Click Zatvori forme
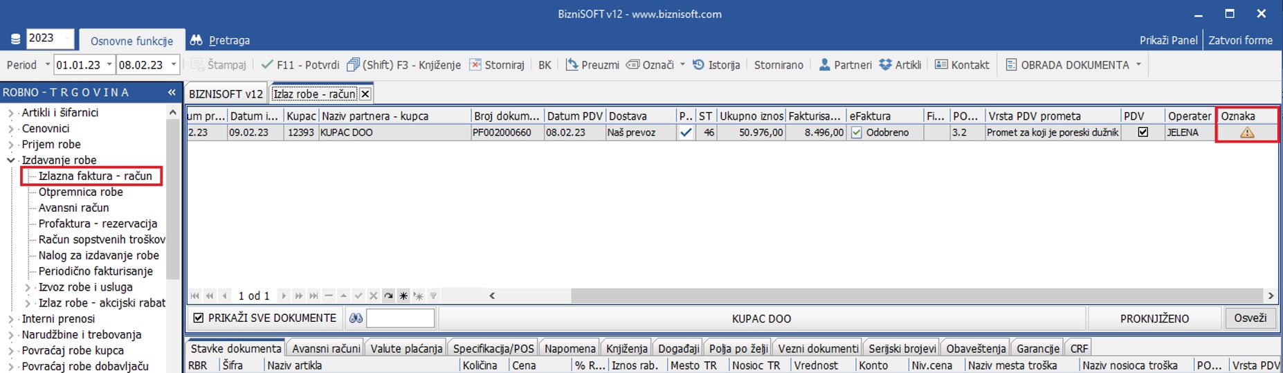Viewport: 1283px width, 373px height. click(1240, 40)
